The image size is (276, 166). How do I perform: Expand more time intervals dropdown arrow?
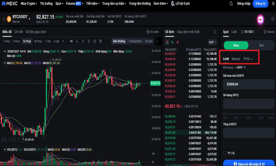(63, 41)
